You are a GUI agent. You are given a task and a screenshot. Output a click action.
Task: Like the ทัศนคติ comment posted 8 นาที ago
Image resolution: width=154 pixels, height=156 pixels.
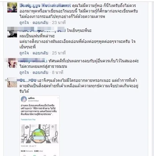(24, 72)
